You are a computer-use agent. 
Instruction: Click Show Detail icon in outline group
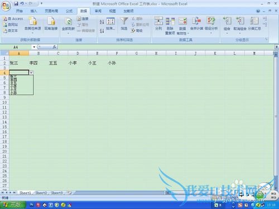coord(265,18)
